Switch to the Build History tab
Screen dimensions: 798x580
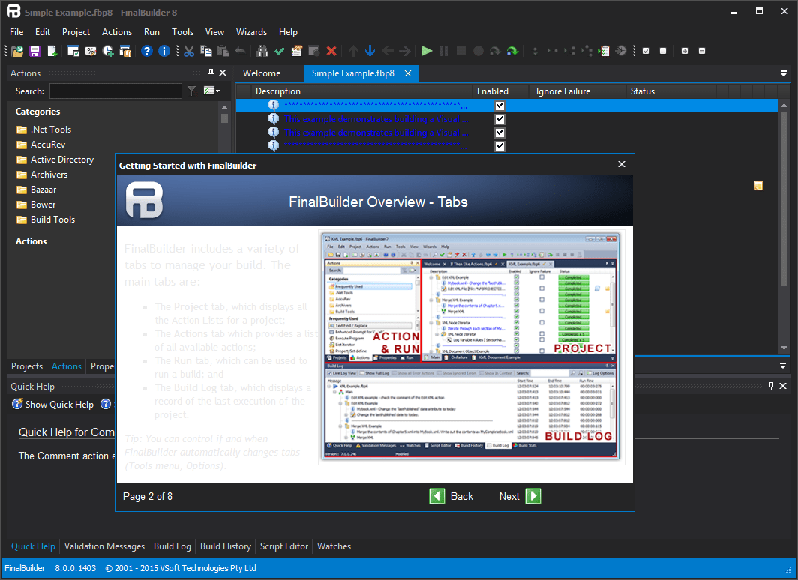pyautogui.click(x=225, y=546)
